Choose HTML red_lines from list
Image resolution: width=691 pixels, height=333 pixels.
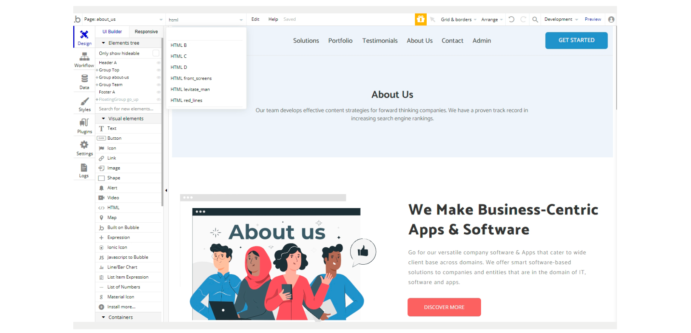(x=206, y=100)
